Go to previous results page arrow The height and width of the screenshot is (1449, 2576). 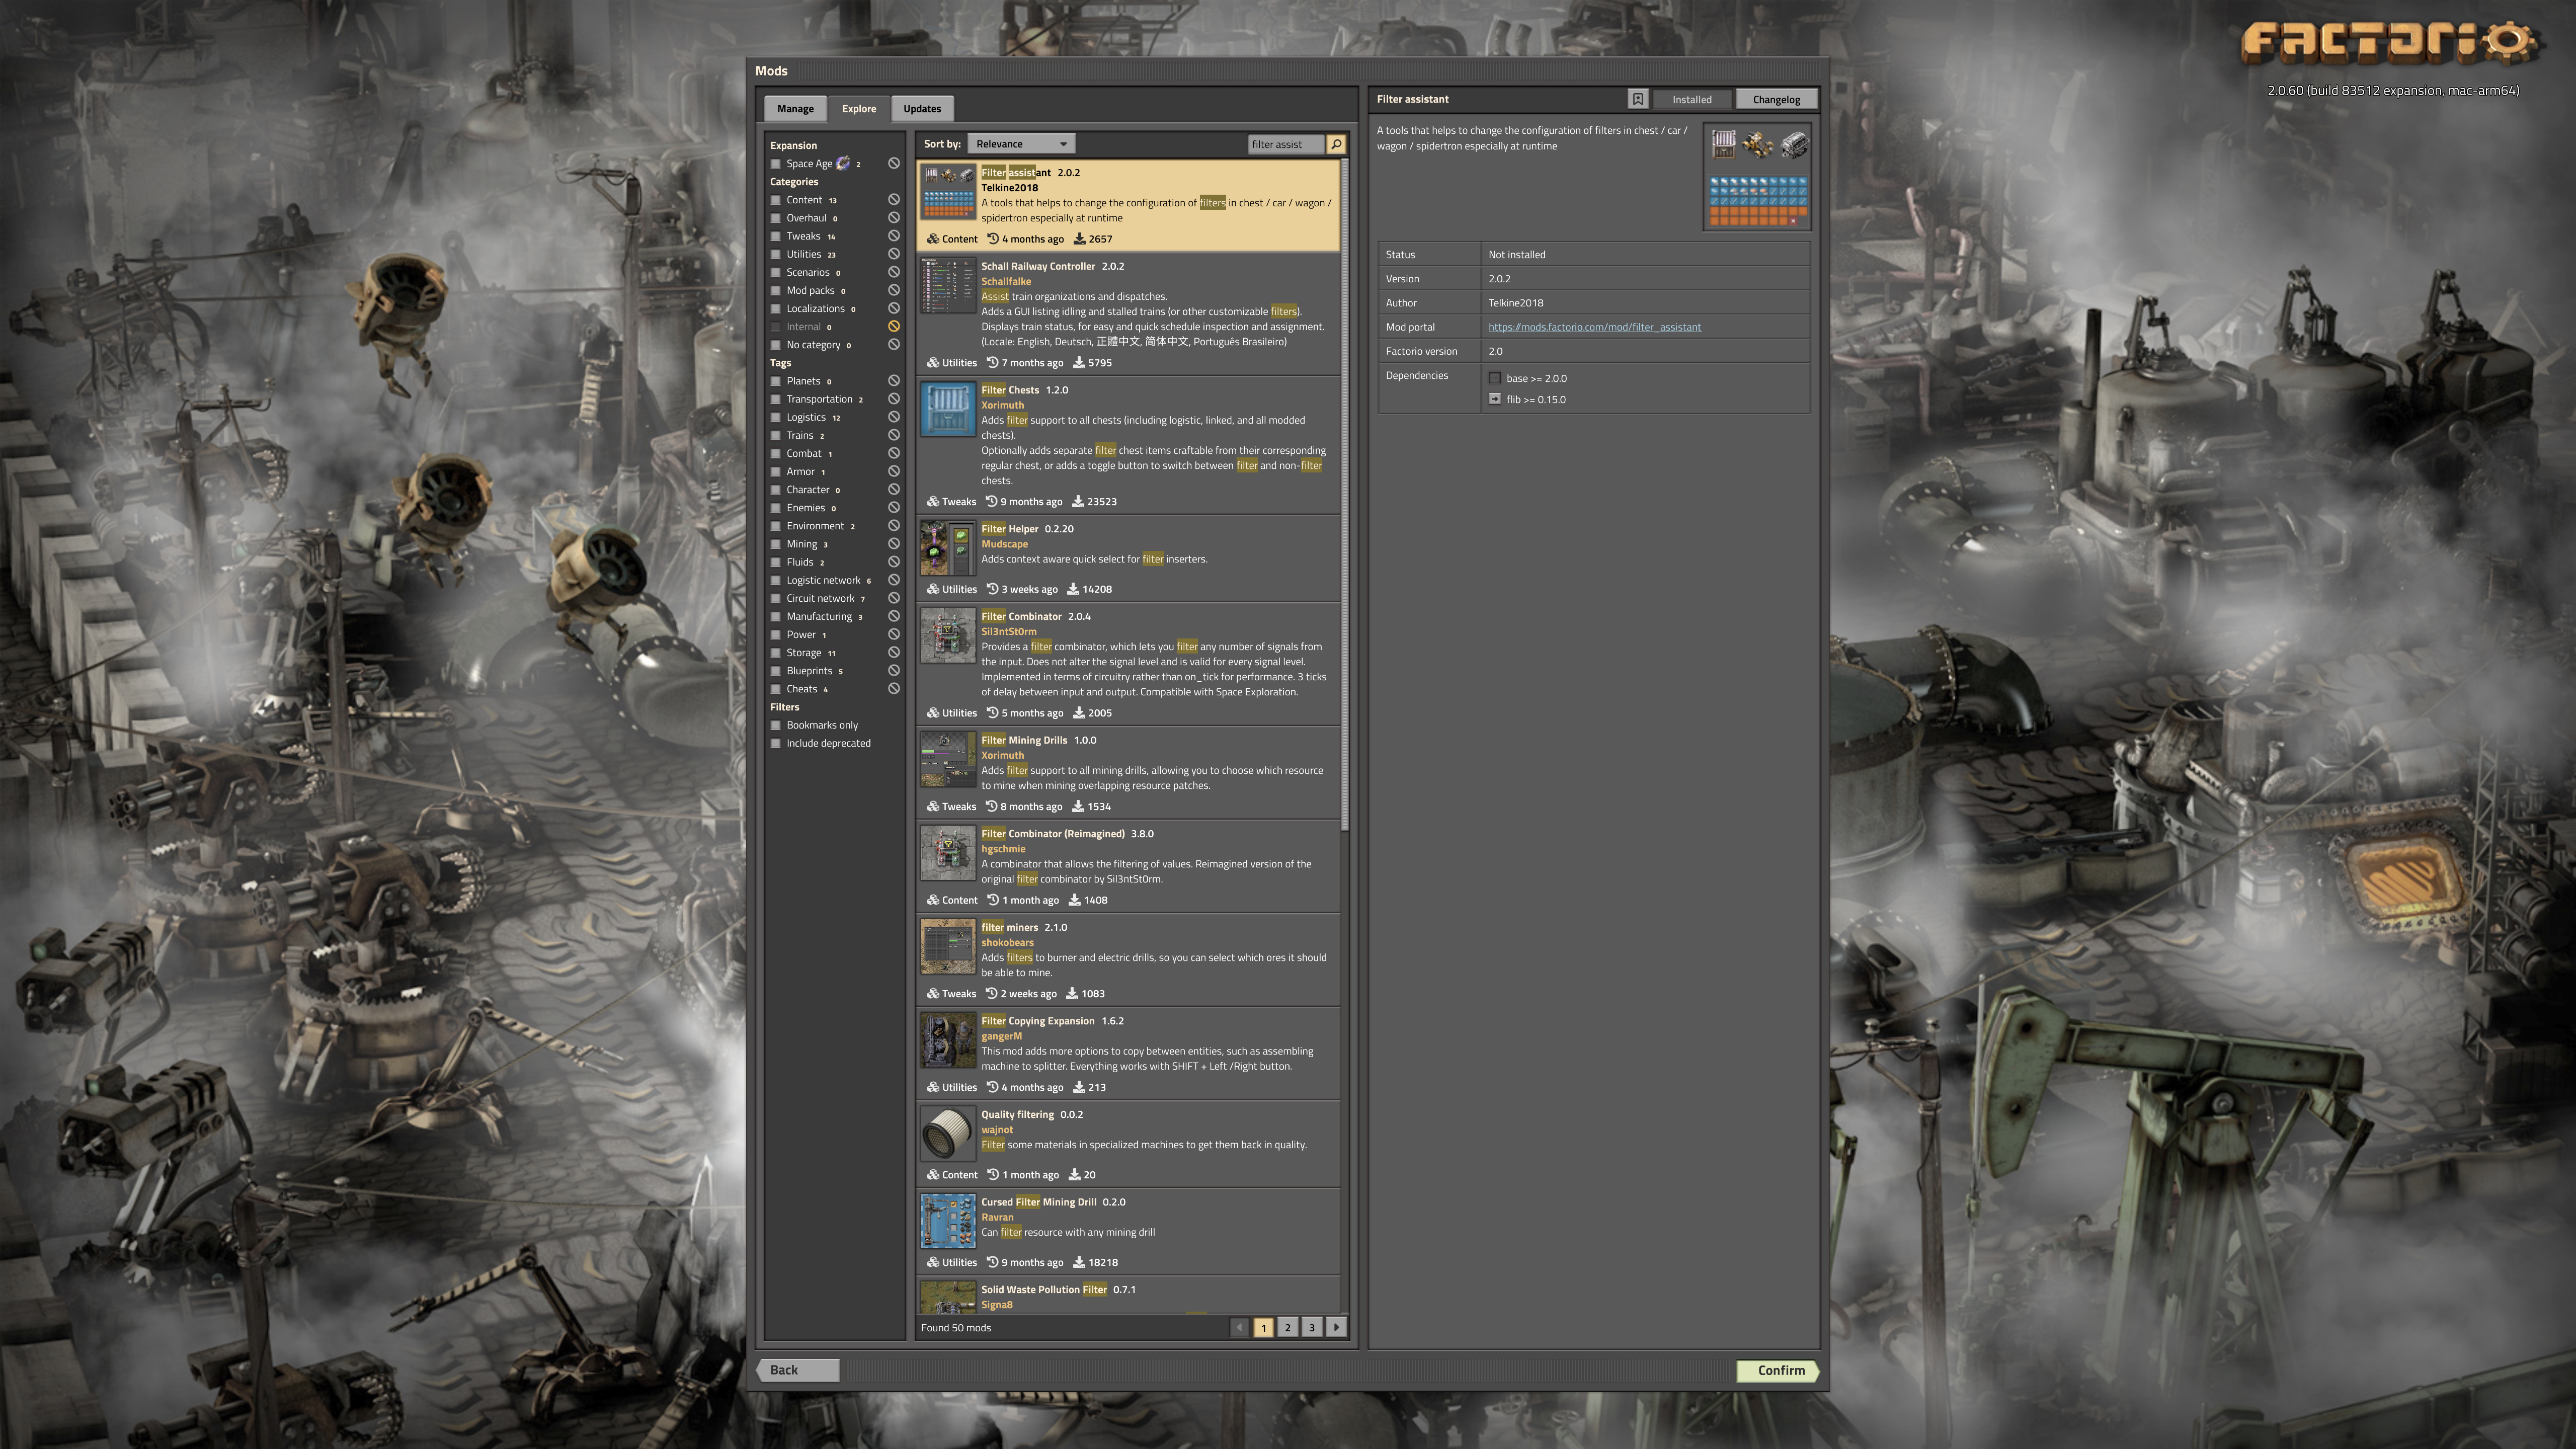tap(1239, 1327)
